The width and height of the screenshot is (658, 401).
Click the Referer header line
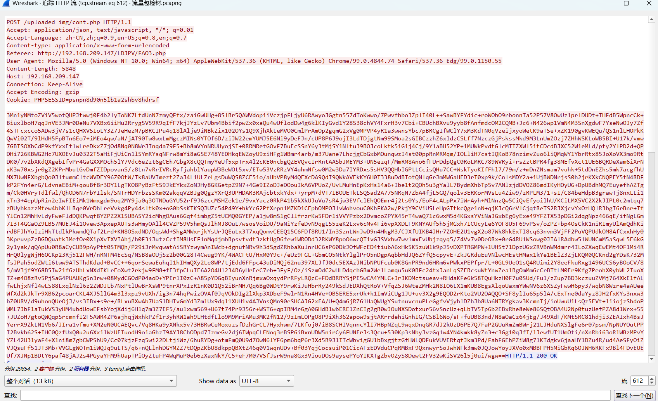86,53
